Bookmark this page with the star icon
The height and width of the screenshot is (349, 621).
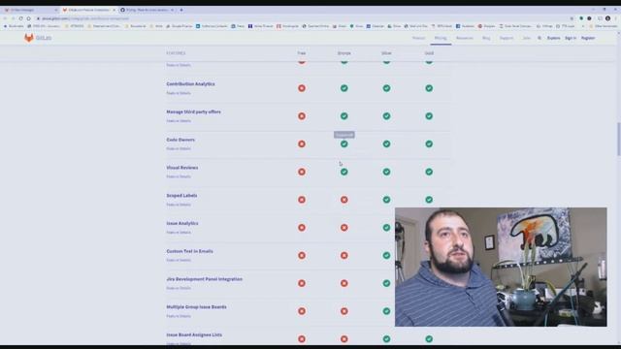click(572, 18)
